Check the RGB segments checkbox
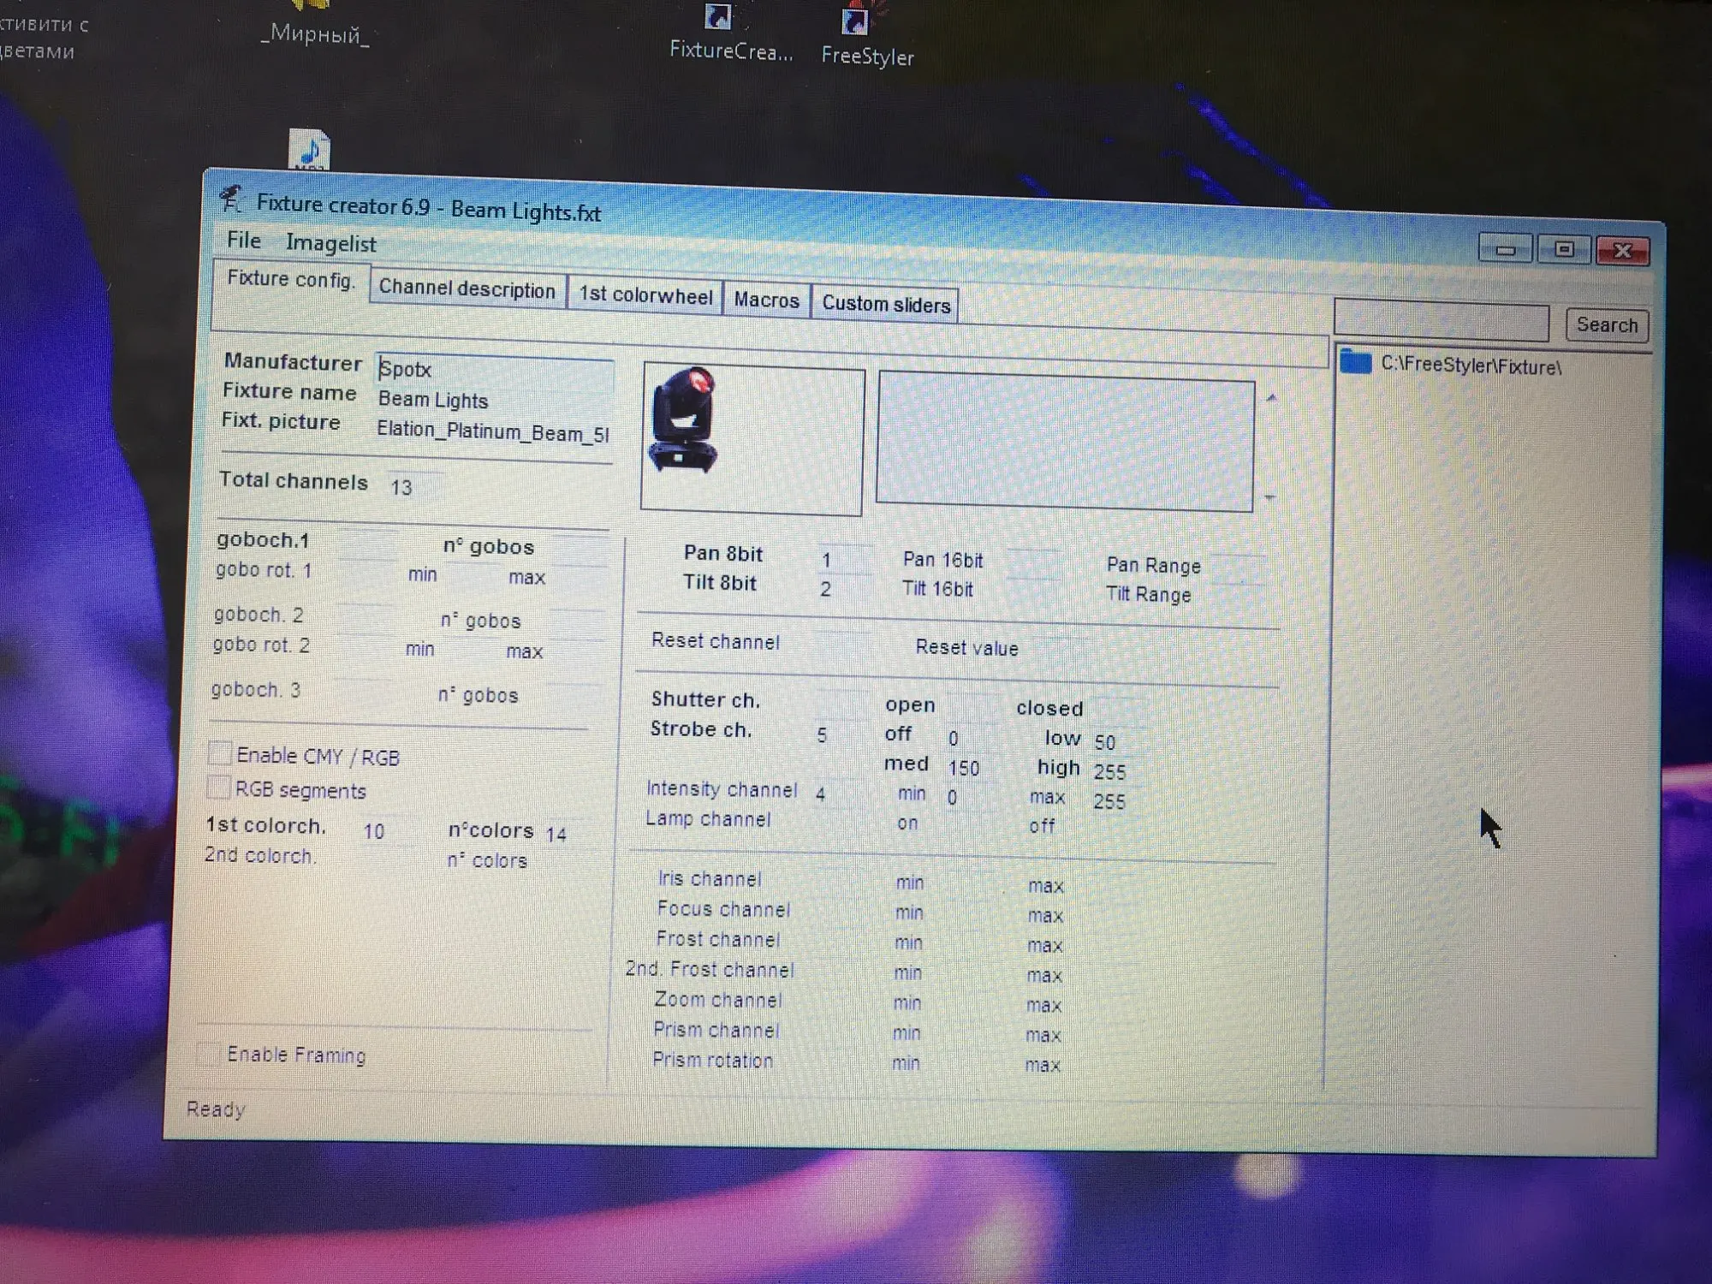This screenshot has height=1284, width=1712. [x=220, y=787]
